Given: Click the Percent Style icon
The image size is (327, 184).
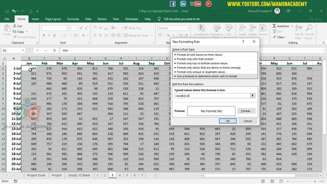Looking at the screenshot, I should (168, 35).
